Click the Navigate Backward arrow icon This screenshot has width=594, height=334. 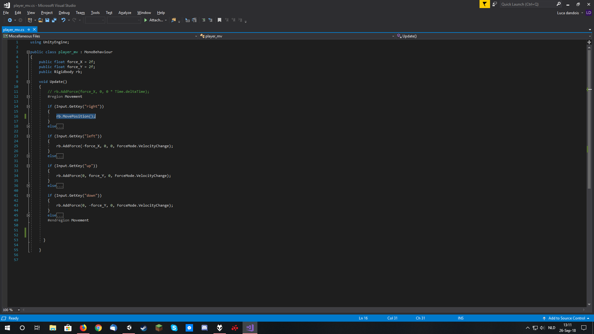click(x=10, y=20)
